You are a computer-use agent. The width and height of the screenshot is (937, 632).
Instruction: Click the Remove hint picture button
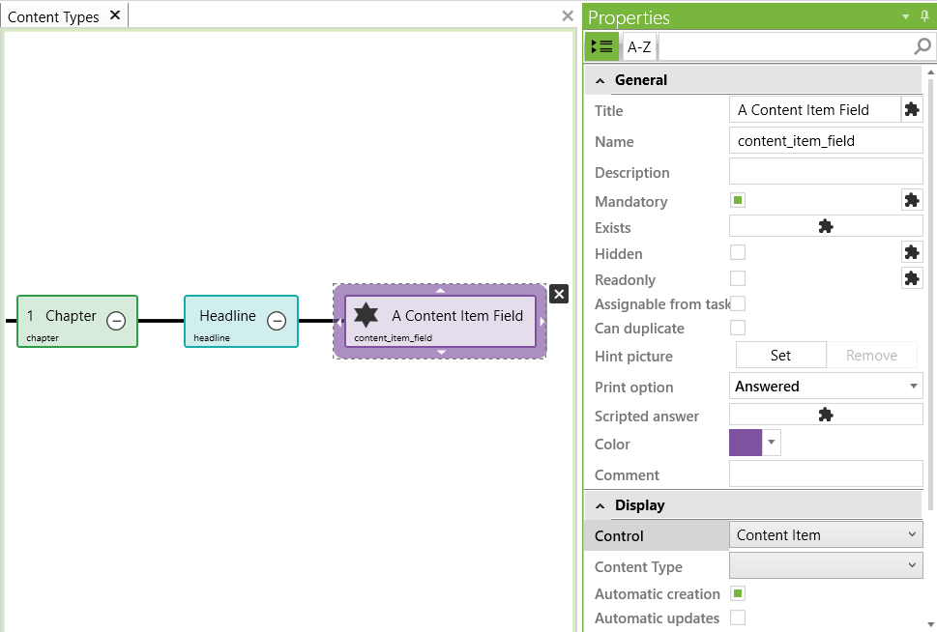coord(871,355)
